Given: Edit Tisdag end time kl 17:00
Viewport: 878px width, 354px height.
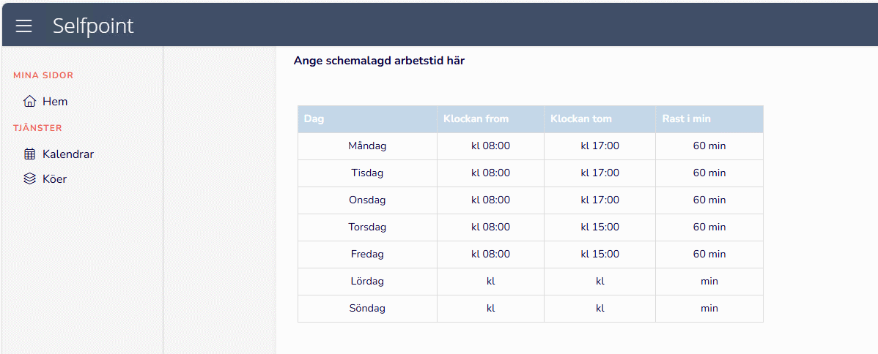Looking at the screenshot, I should click(600, 173).
